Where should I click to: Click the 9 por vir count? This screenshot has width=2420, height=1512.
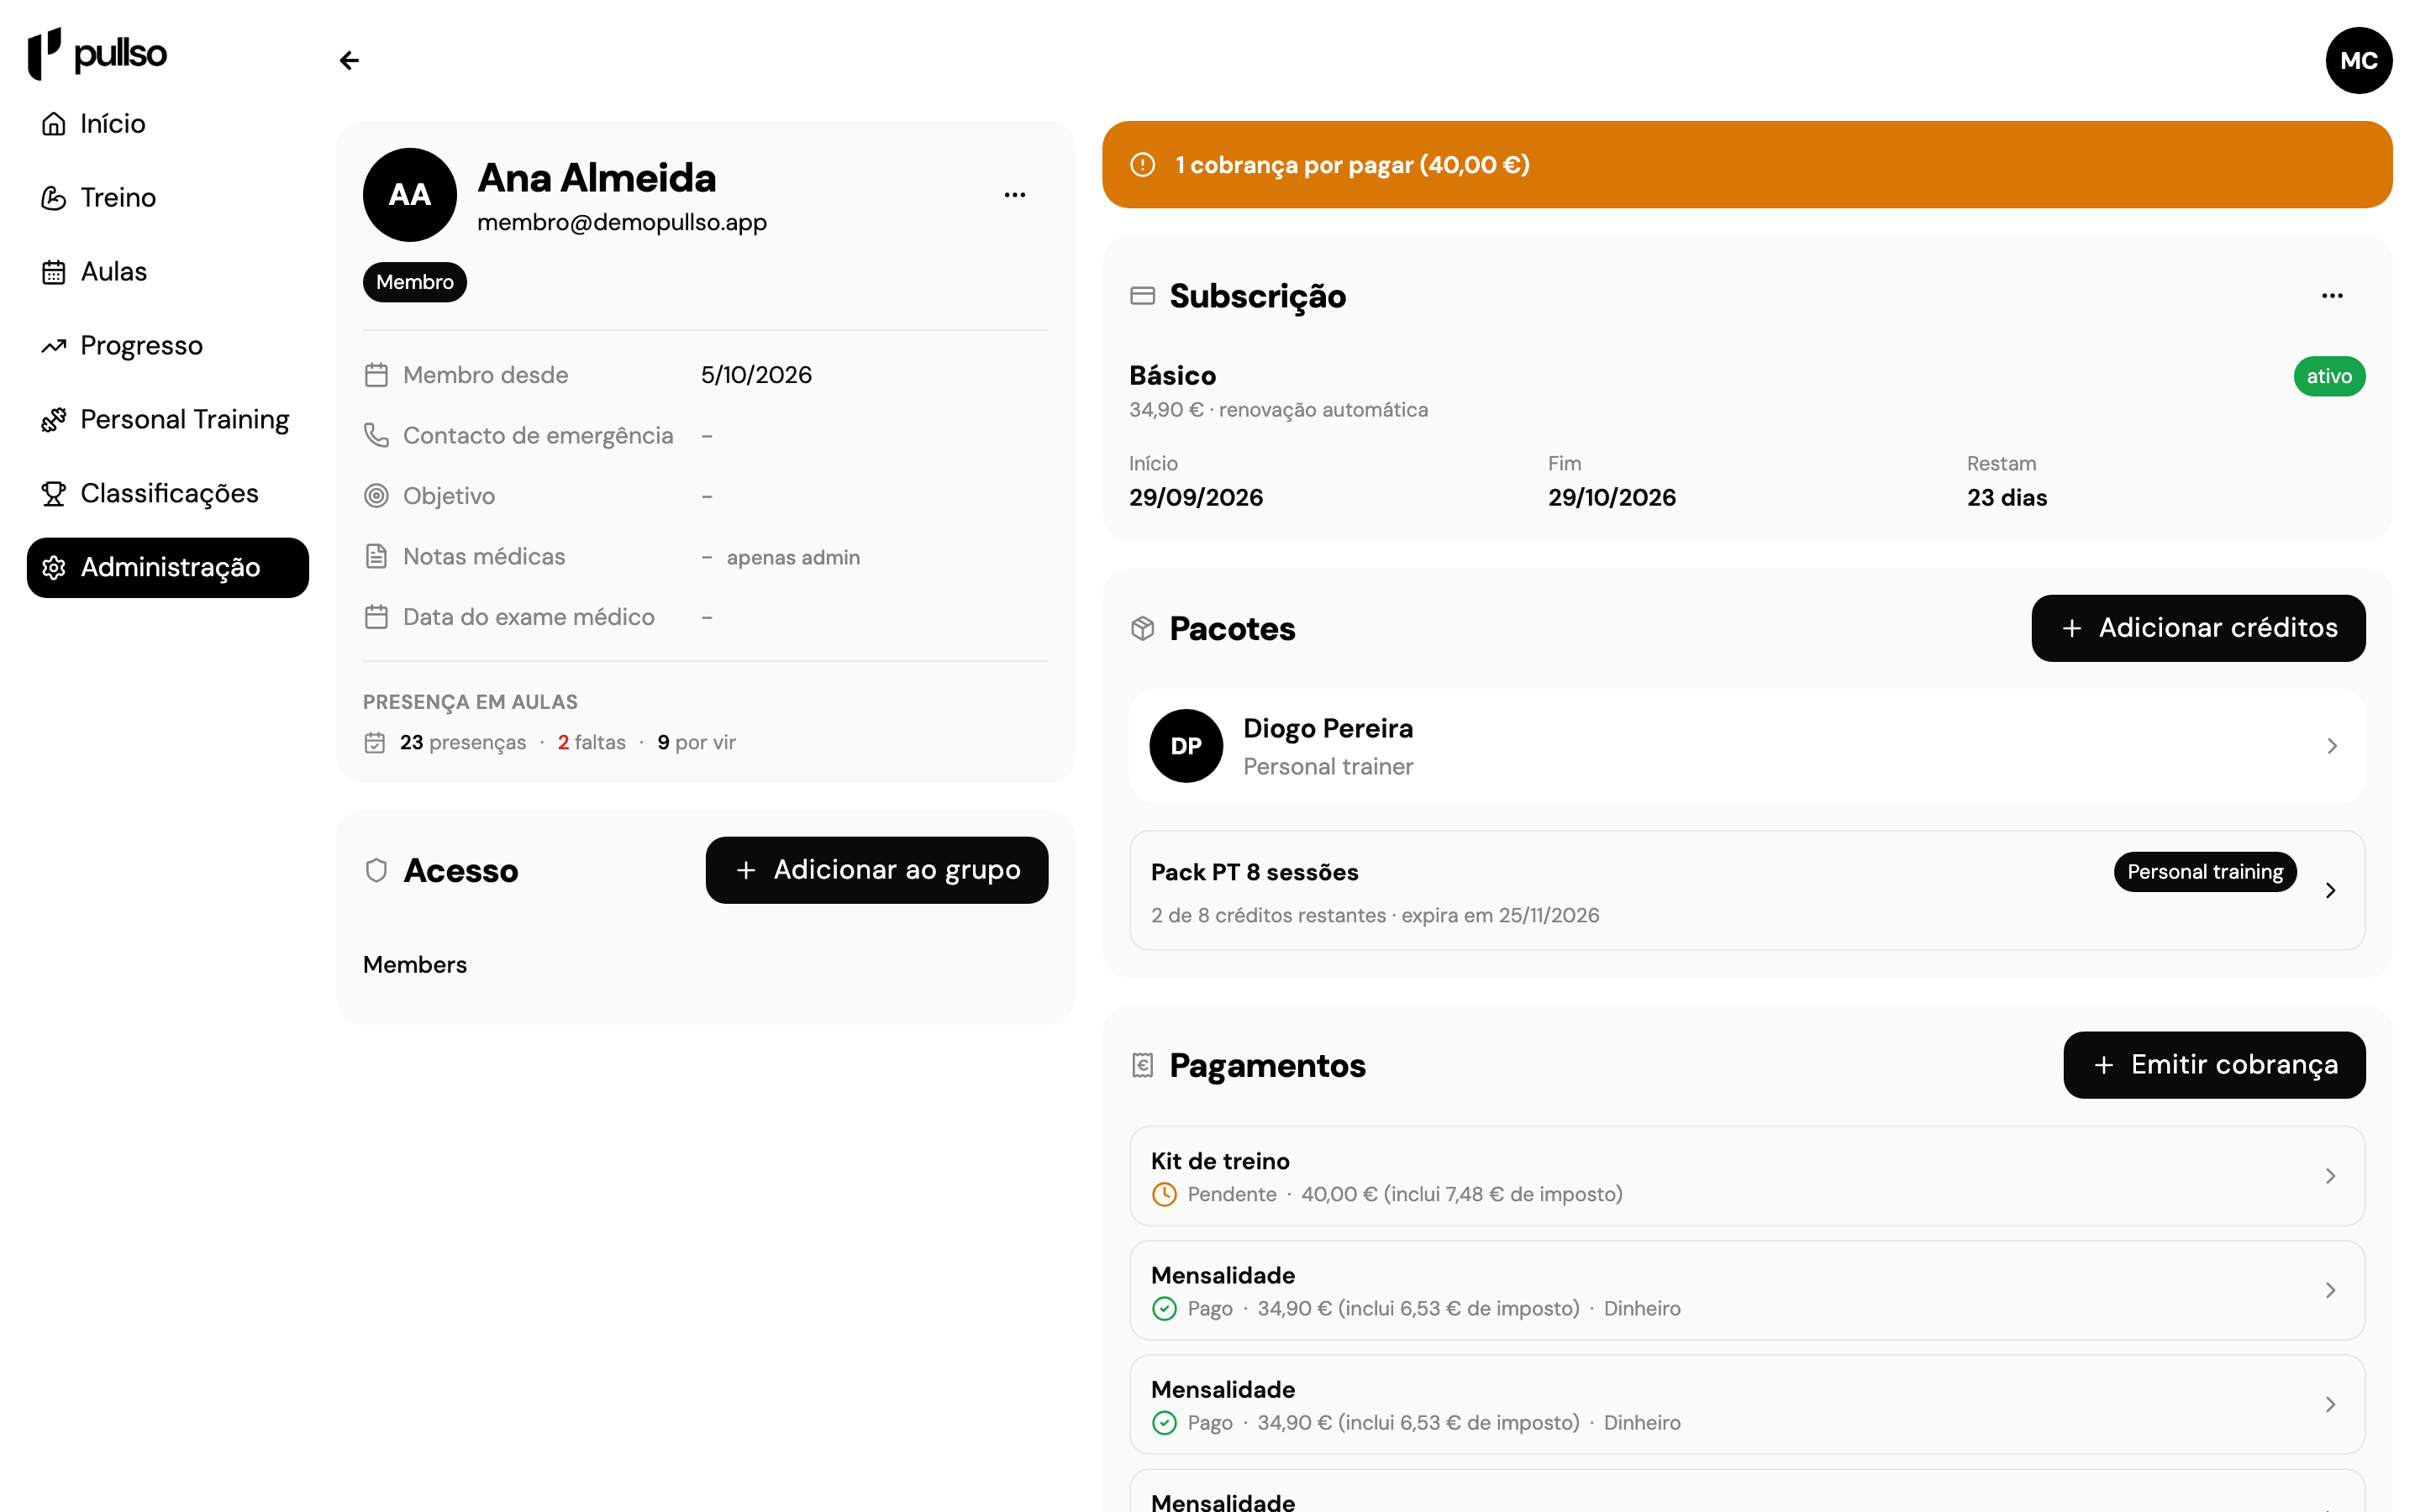point(697,743)
